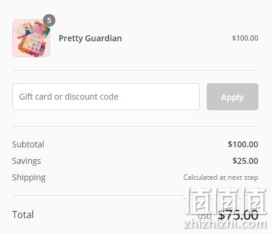Screen dimensions: 272x234
Task: Click the quantity badge showing 5
Action: tap(49, 20)
